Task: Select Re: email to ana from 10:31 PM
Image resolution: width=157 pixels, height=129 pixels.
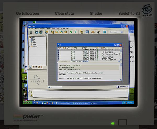Action: pyautogui.click(x=89, y=52)
